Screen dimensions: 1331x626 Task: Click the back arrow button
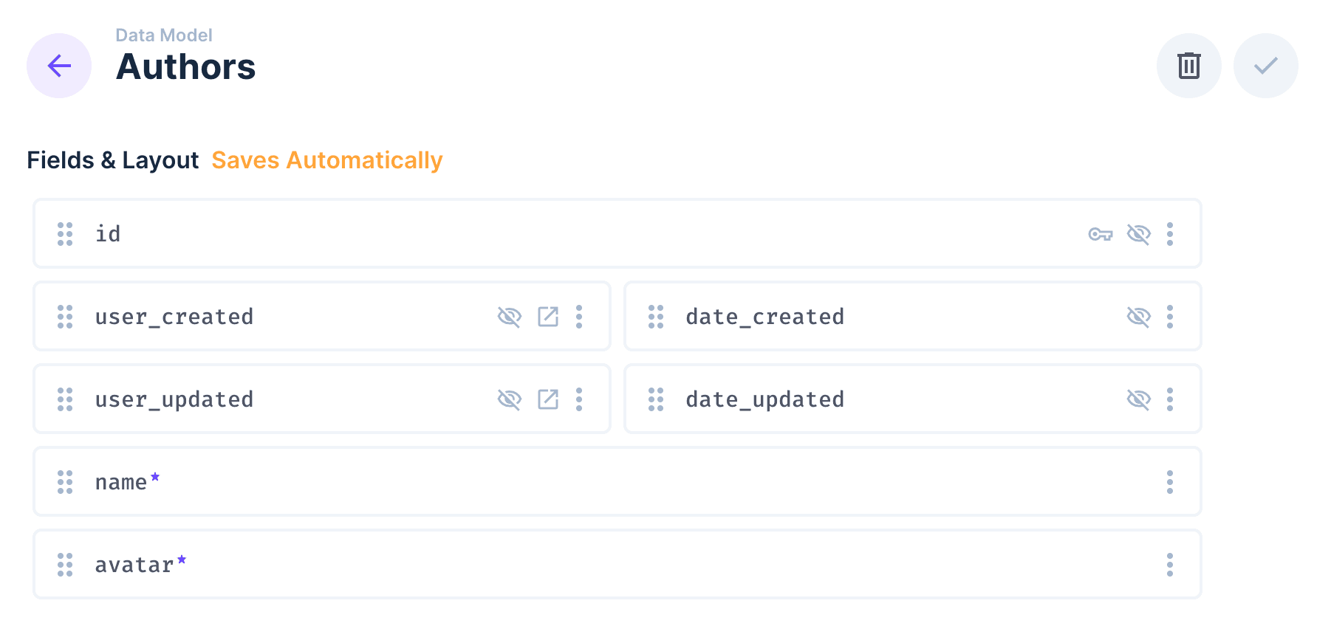[x=59, y=66]
